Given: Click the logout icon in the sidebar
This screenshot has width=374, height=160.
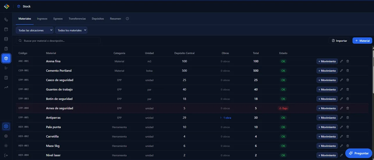Looking at the screenshot, I should click(6, 155).
